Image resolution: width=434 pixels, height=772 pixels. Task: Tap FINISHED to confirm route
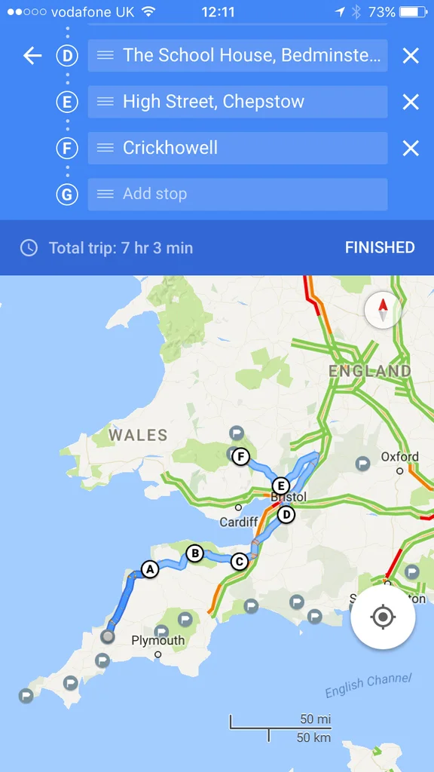[380, 247]
